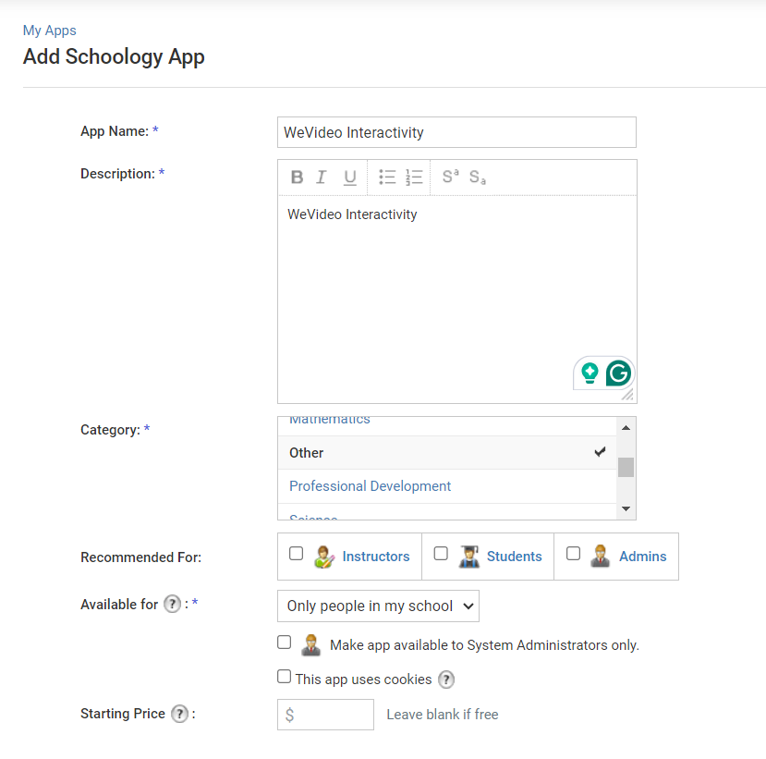Toggle bold formatting in description editor
The height and width of the screenshot is (759, 766).
pyautogui.click(x=297, y=177)
